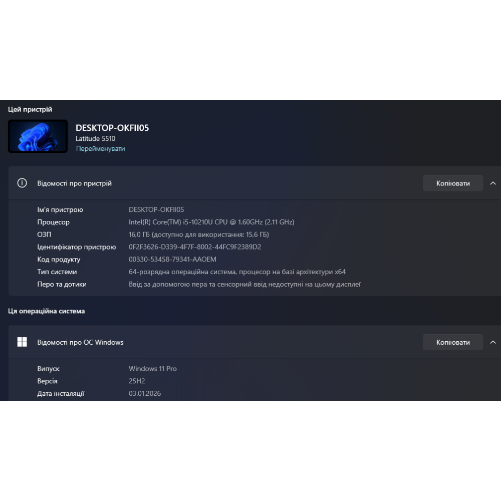This screenshot has height=501, width=501.
Task: Click the Відомості про ОС Windows title
Action: [80, 342]
